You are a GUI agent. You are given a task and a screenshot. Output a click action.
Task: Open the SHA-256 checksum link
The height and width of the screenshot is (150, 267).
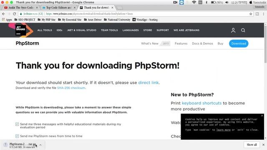pyautogui.click(x=71, y=88)
